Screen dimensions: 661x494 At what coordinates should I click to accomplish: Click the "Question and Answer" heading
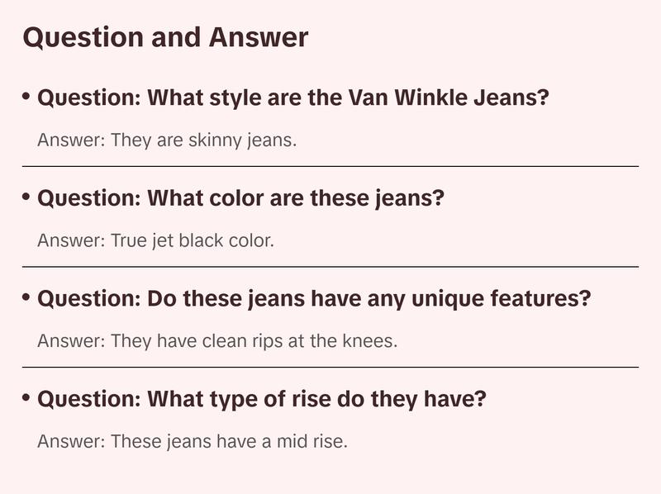tap(165, 37)
